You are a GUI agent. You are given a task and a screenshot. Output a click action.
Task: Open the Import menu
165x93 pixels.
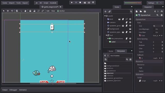[x=12, y=3]
